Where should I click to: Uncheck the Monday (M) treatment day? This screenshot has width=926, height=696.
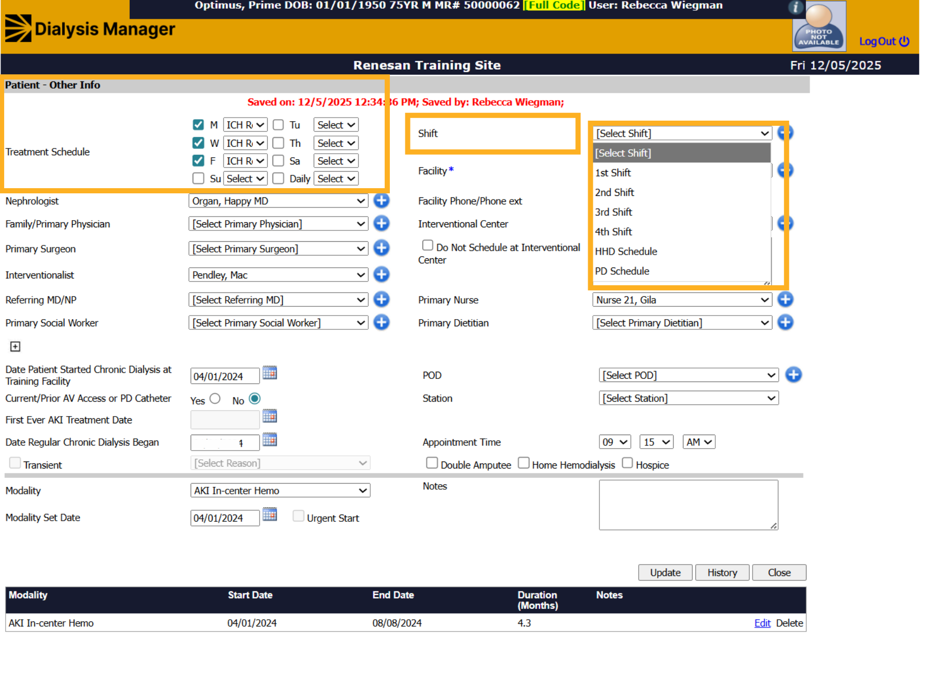[198, 125]
